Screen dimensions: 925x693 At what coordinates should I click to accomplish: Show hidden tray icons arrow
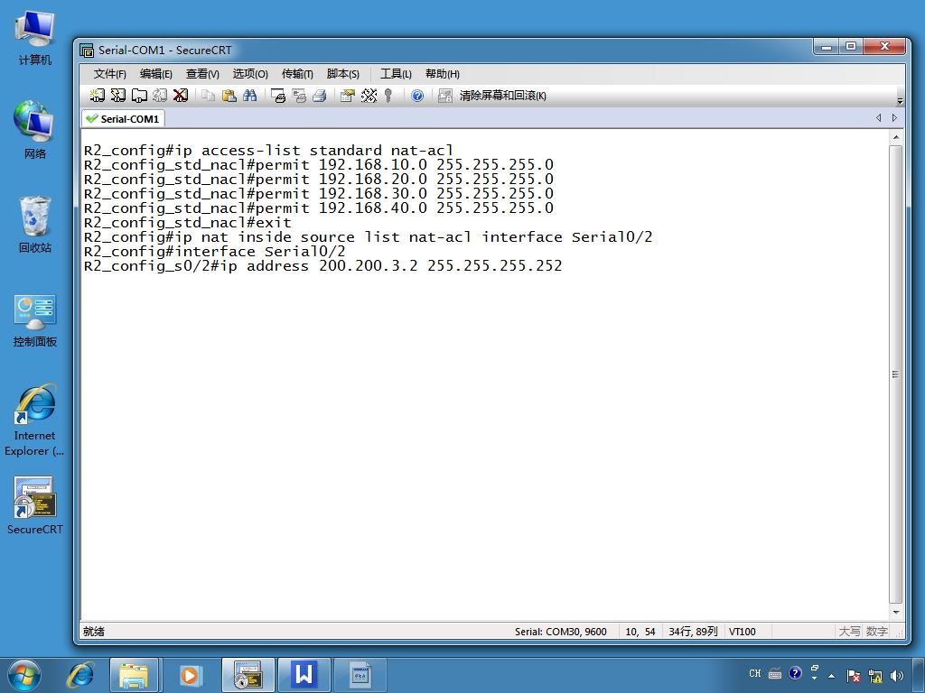coord(832,675)
